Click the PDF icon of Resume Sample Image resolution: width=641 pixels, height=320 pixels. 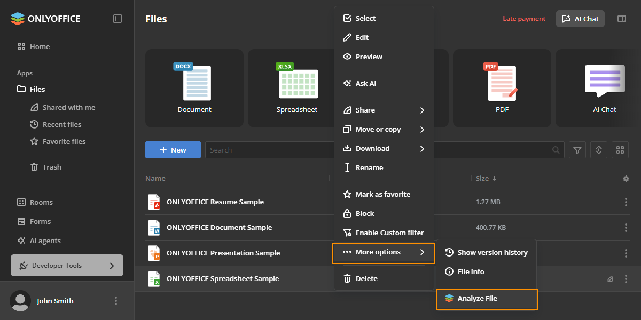(x=154, y=202)
